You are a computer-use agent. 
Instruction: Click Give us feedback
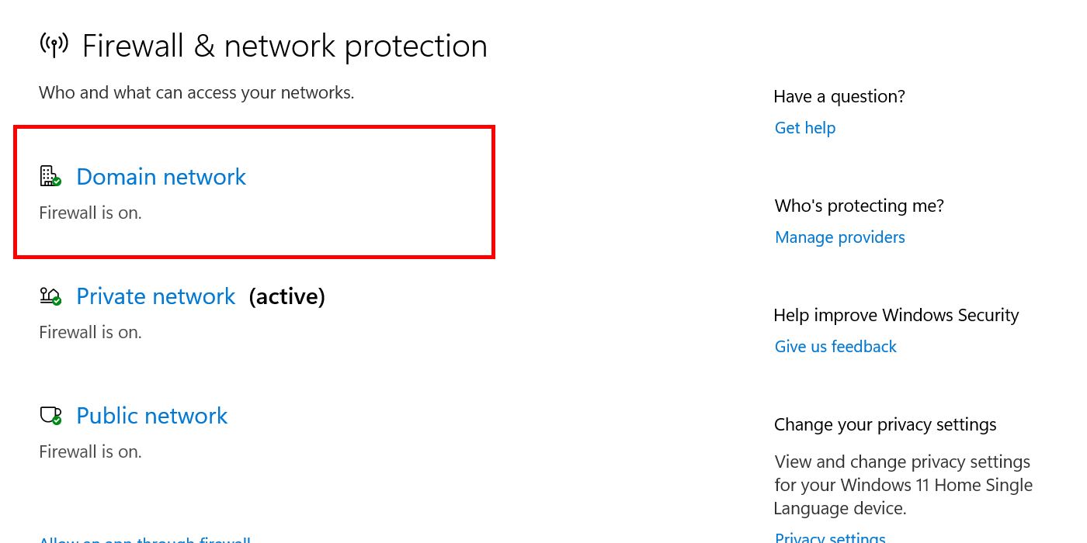click(x=835, y=346)
